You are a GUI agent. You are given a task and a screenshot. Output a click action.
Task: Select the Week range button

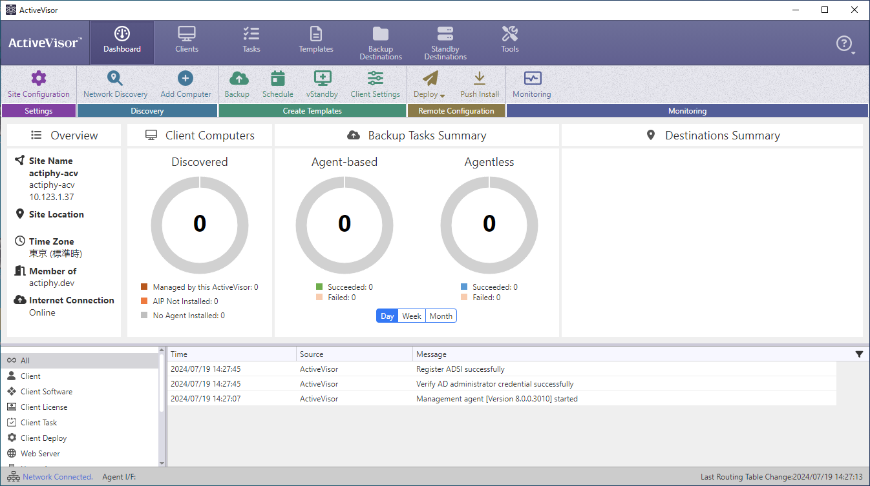412,316
